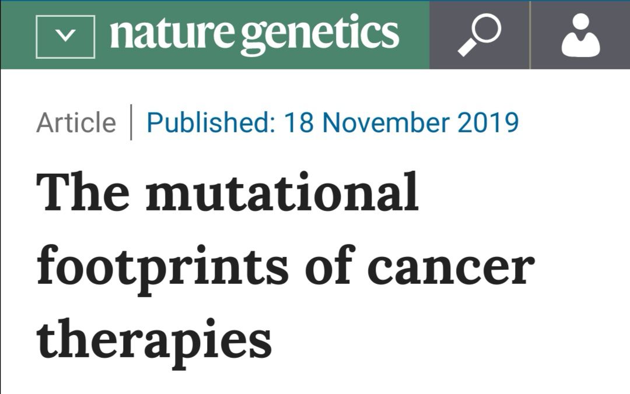Go to nature genetics home via logo
The height and width of the screenshot is (394, 630).
point(254,35)
